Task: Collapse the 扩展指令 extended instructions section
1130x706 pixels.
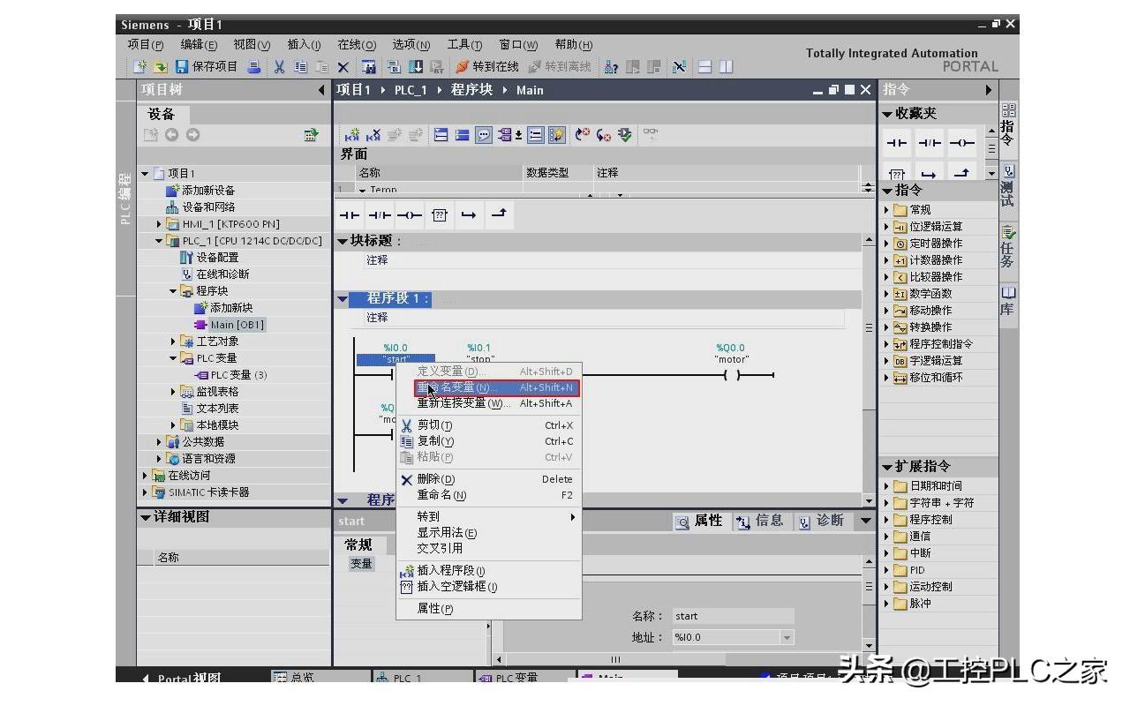Action: pos(887,467)
